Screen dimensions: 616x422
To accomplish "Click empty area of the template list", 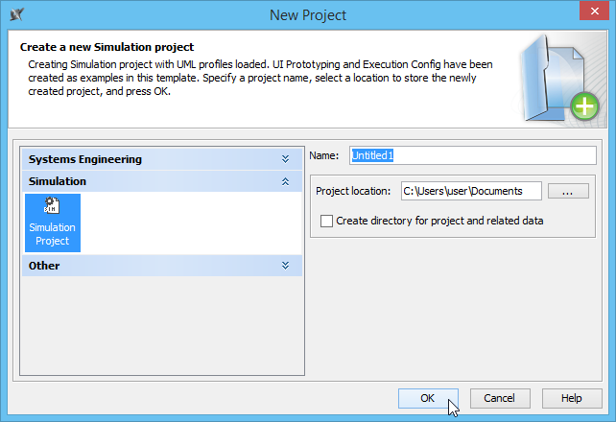I will (x=161, y=326).
